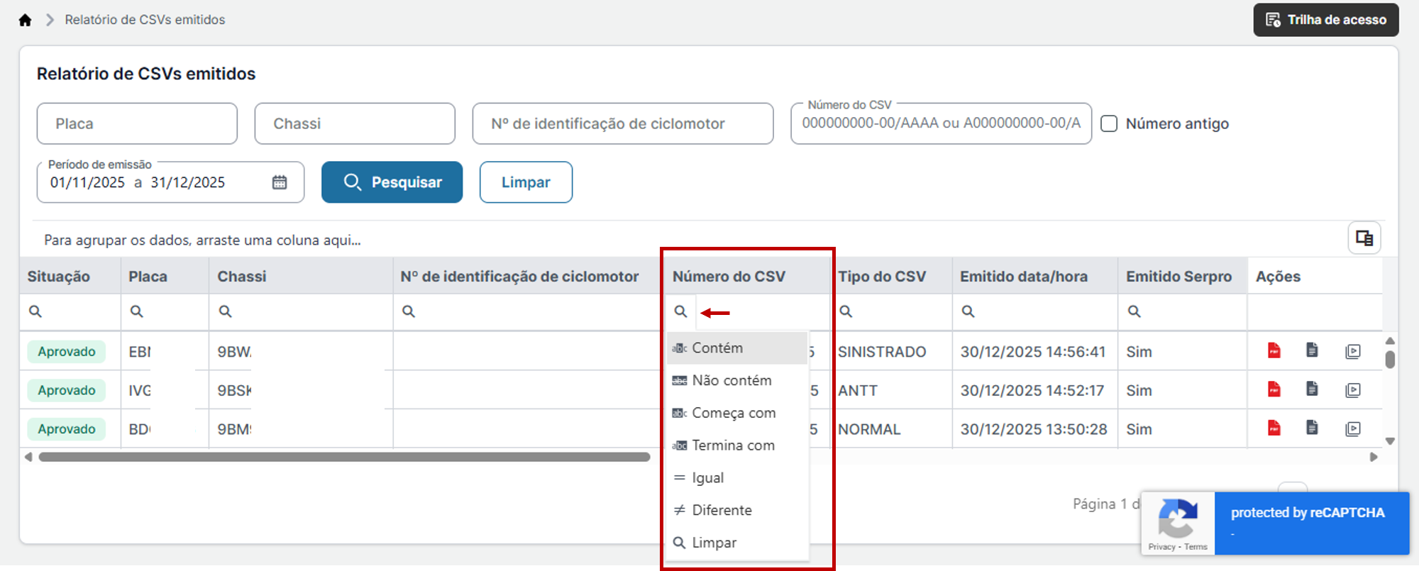Open reCAPTCHA Privacy link
The width and height of the screenshot is (1419, 571).
point(1161,547)
